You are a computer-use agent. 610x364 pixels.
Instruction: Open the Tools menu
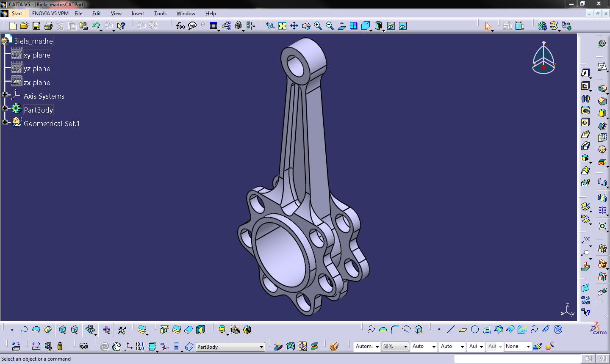[160, 14]
